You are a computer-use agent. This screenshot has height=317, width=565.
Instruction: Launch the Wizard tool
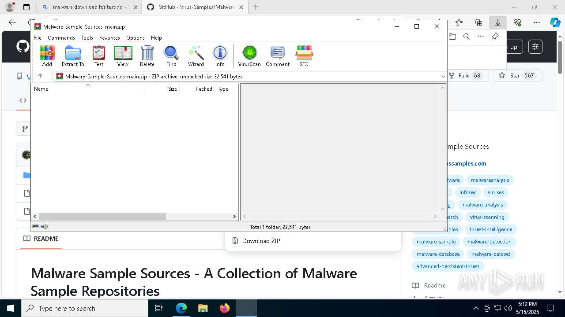click(x=196, y=56)
